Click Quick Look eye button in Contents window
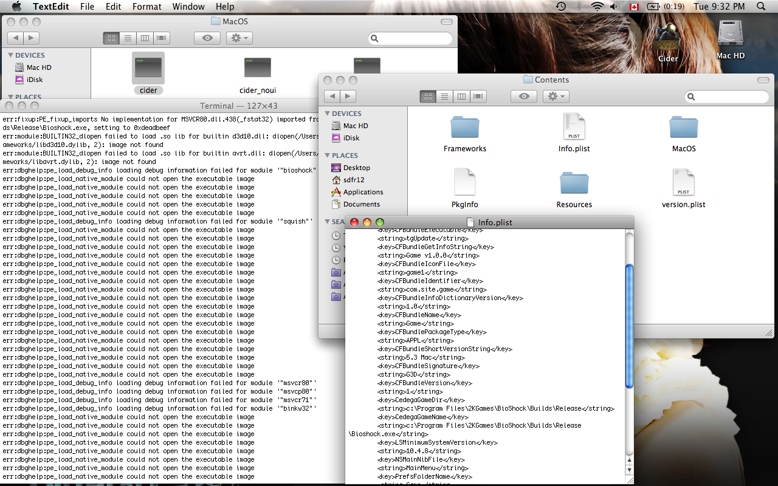Screen dimensions: 778x486 pyautogui.click(x=524, y=97)
